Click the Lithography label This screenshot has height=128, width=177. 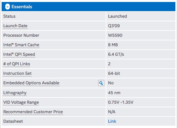point(15,93)
